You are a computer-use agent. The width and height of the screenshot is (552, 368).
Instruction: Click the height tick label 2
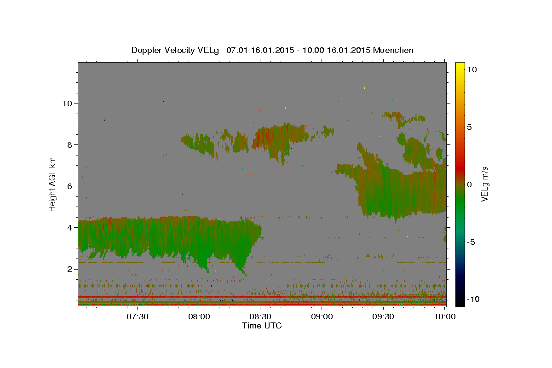pyautogui.click(x=69, y=269)
